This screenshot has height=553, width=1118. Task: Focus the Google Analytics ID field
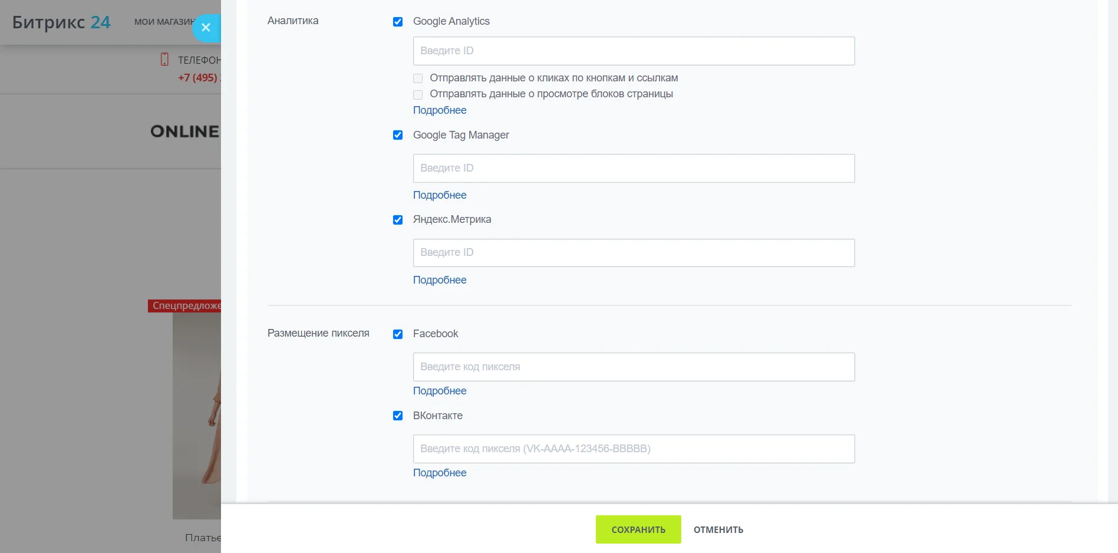pyautogui.click(x=634, y=51)
